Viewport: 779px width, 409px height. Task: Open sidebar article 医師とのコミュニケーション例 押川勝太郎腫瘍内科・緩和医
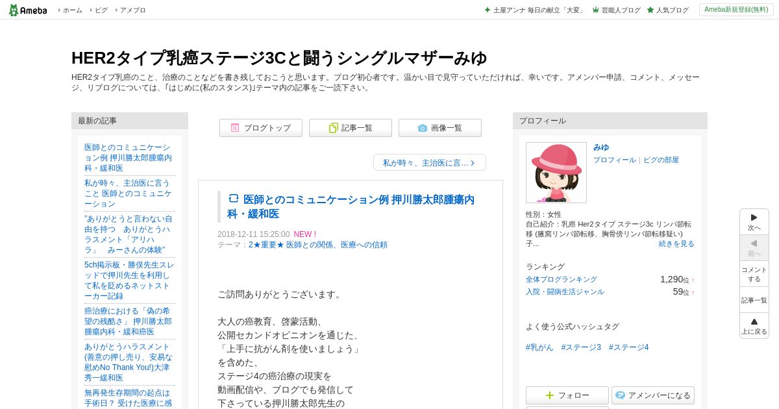pyautogui.click(x=129, y=158)
